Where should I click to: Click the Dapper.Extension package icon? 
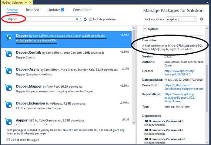(x=9, y=105)
